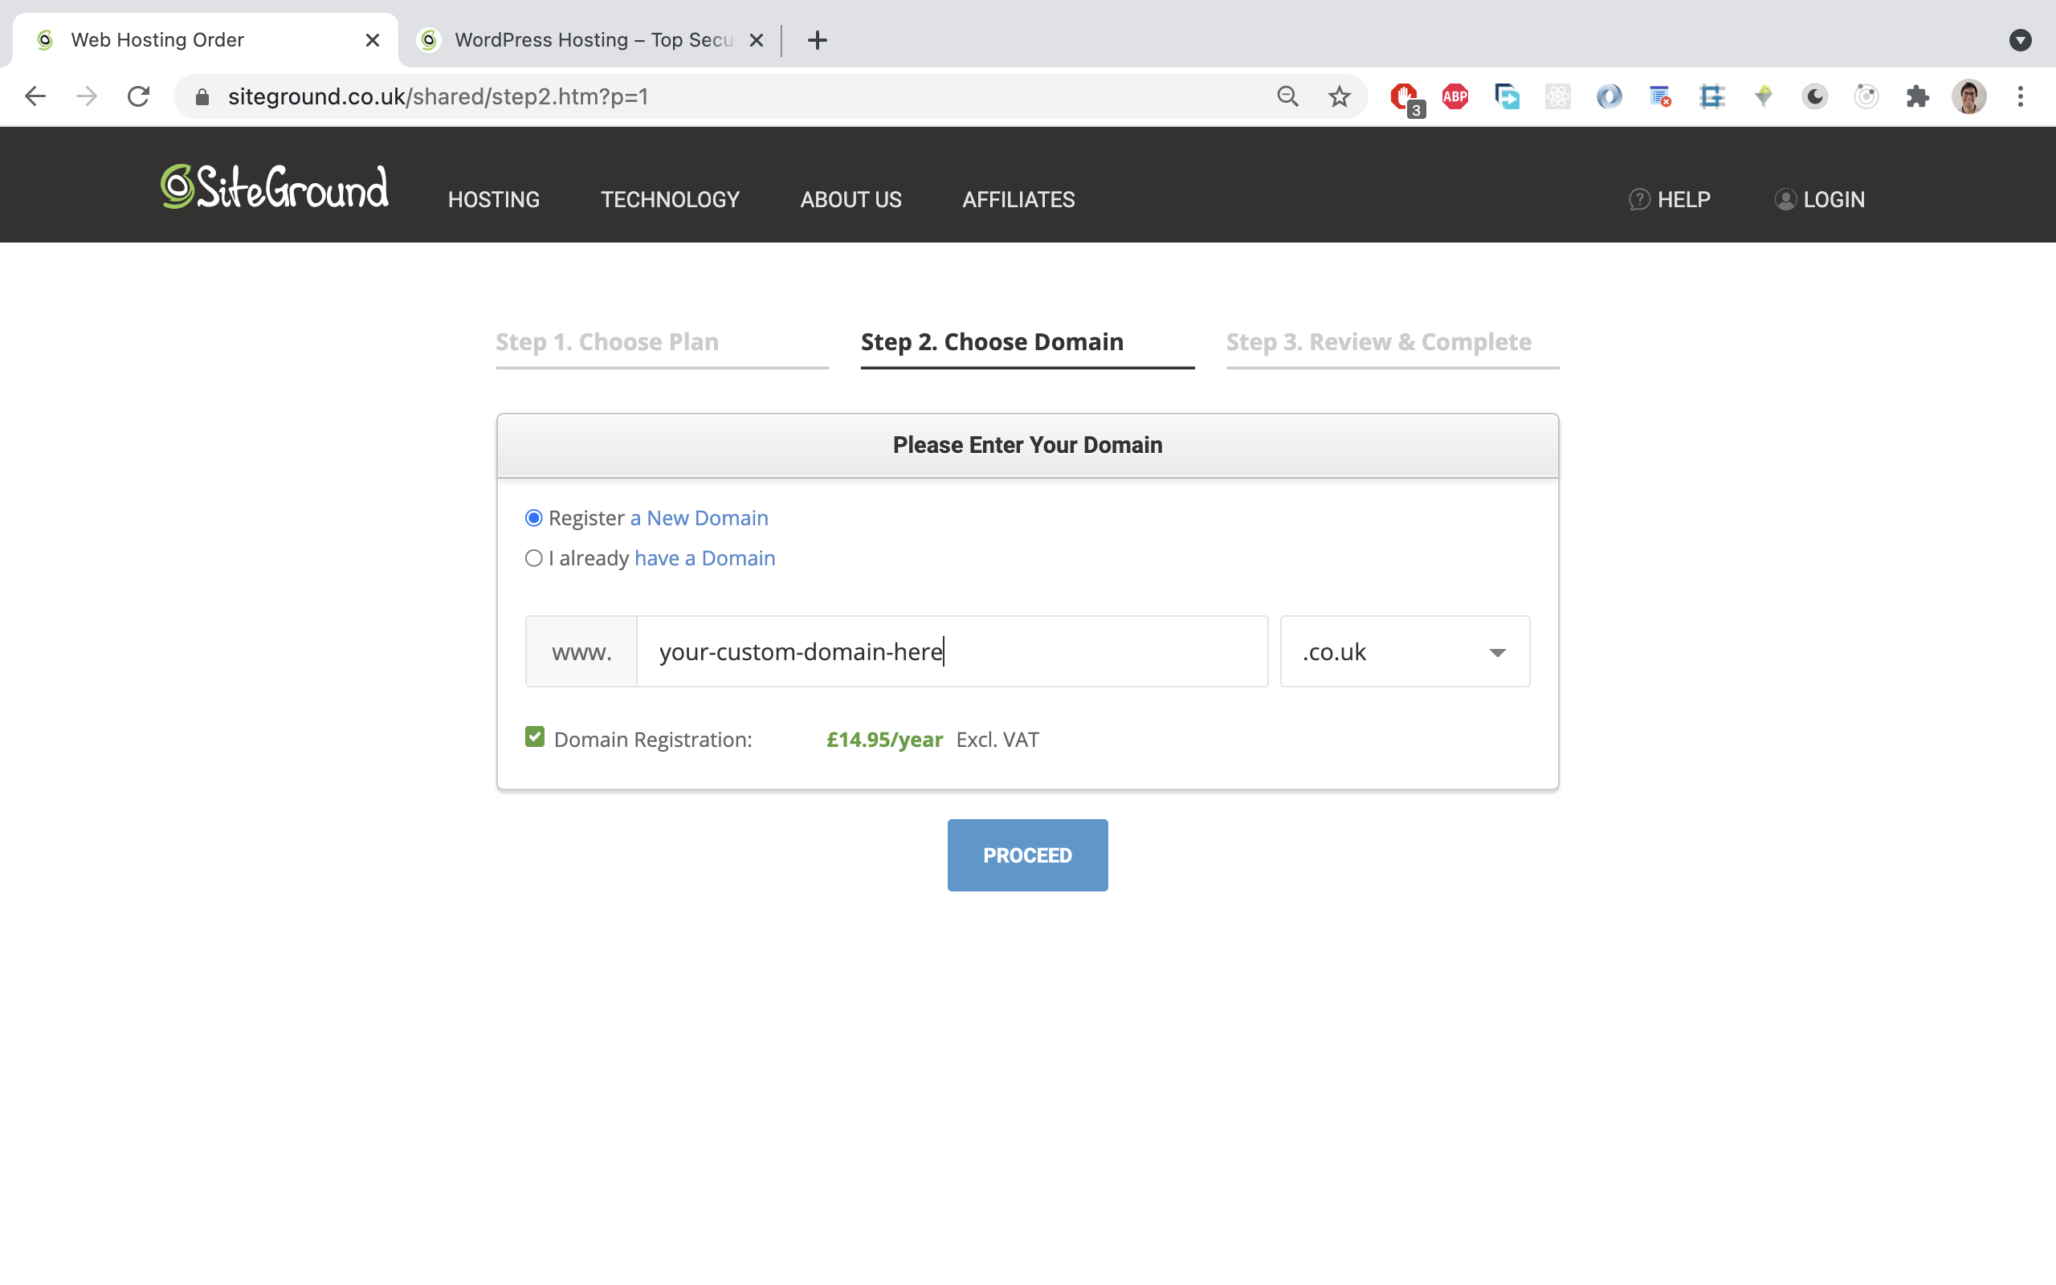
Task: Click the domain name input field
Action: click(x=952, y=651)
